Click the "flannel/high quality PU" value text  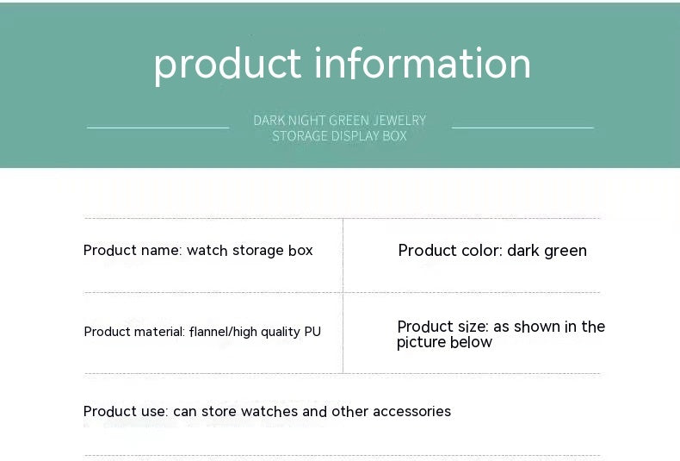coord(255,332)
